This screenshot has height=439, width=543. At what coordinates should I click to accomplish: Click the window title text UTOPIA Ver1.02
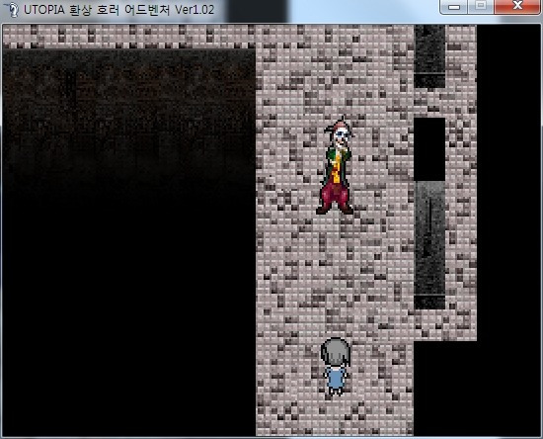pos(118,10)
